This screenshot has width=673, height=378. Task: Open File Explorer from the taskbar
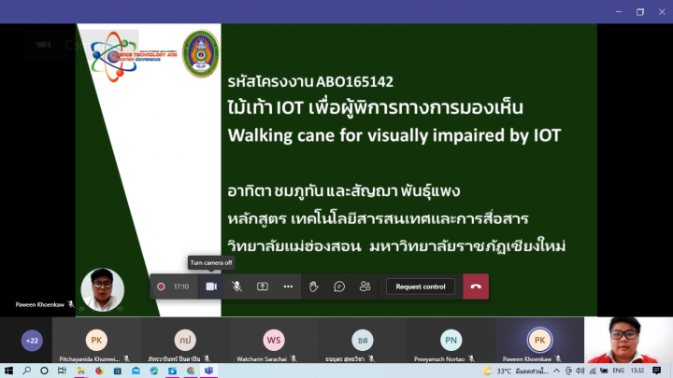80,371
